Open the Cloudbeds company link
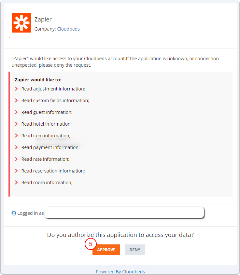240x275 pixels. pyautogui.click(x=68, y=29)
